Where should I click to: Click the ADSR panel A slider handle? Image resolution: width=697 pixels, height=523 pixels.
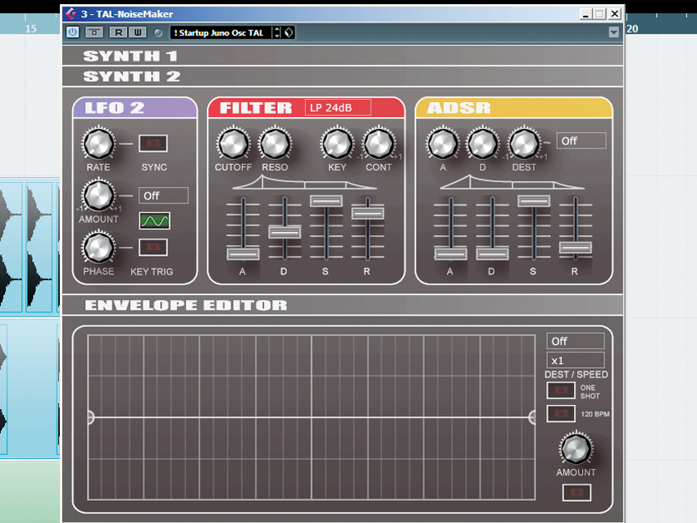click(x=451, y=254)
